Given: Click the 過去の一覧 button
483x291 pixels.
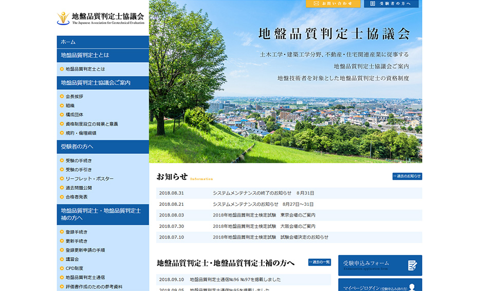Looking at the screenshot, I should 320,262.
